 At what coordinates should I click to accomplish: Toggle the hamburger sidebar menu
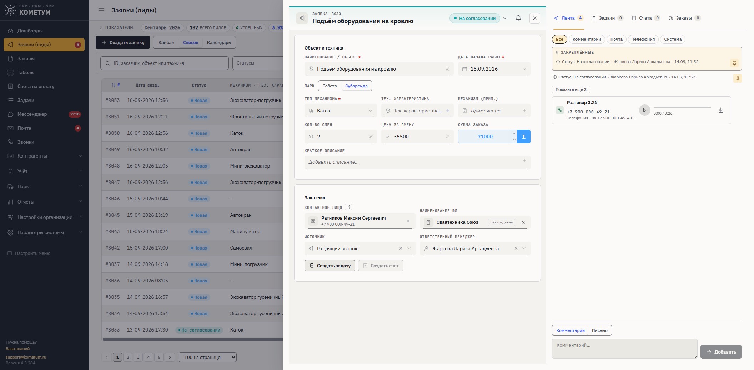point(101,10)
